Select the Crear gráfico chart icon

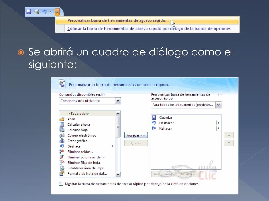point(62,141)
